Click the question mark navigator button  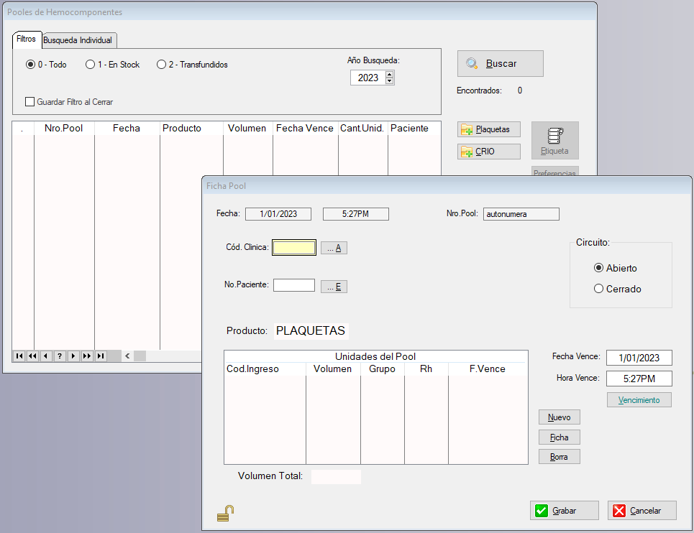click(x=60, y=356)
